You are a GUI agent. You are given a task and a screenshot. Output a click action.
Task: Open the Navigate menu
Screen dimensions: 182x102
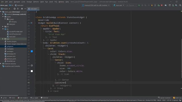(17, 2)
